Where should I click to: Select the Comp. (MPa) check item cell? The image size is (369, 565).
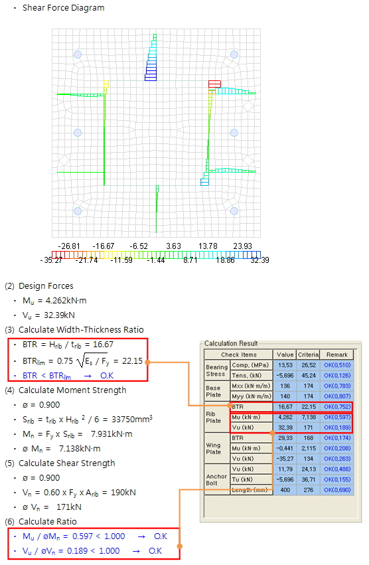[251, 365]
